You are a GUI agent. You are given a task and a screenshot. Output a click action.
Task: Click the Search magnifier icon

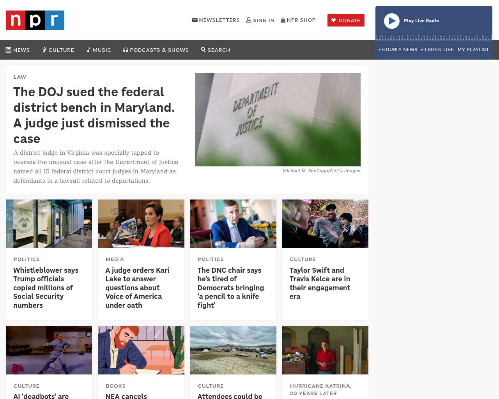pos(203,49)
